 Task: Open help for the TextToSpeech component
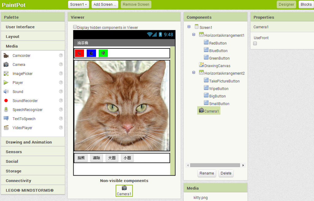(x=61, y=119)
